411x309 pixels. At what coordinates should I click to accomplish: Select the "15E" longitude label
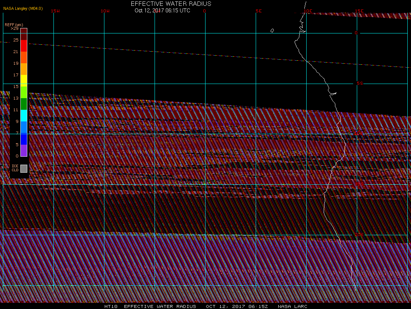359,11
